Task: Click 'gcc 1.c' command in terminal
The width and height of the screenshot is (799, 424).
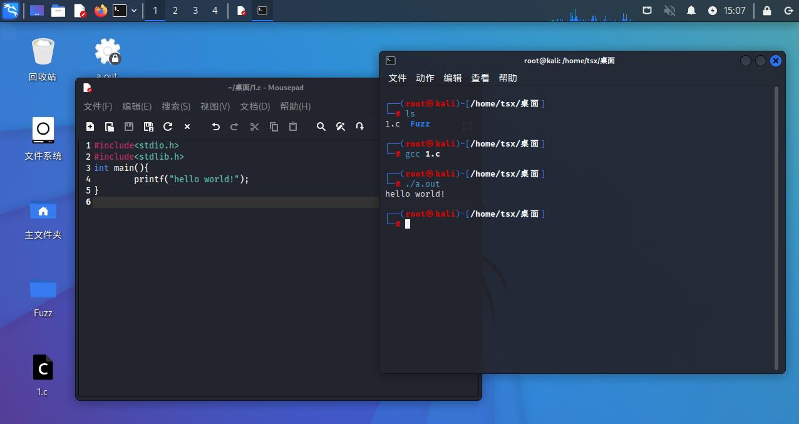Action: click(x=423, y=154)
